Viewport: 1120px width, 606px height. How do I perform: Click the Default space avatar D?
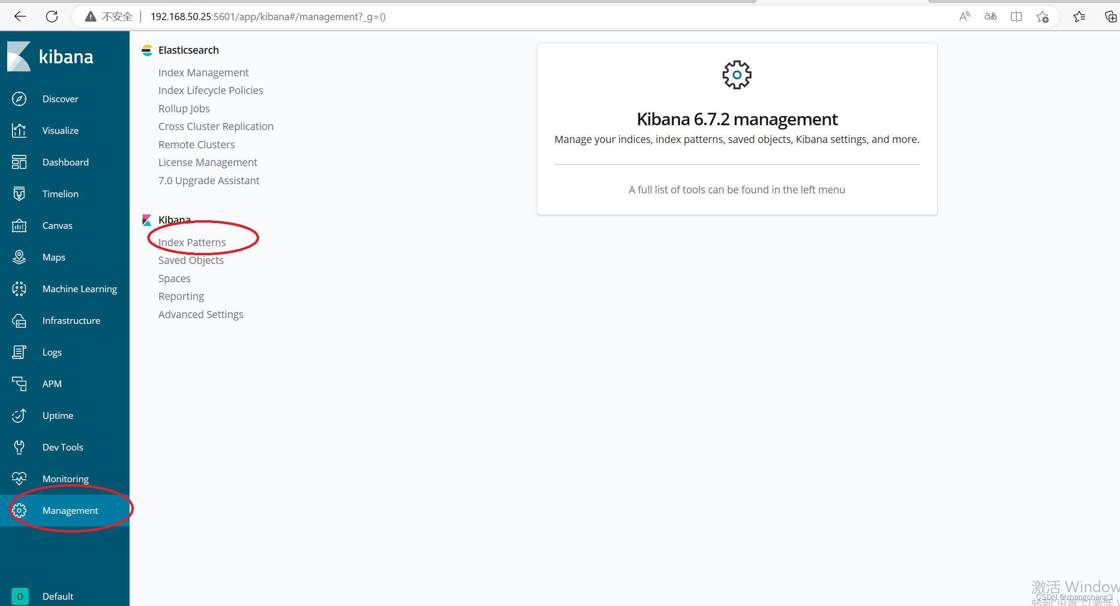(x=20, y=596)
